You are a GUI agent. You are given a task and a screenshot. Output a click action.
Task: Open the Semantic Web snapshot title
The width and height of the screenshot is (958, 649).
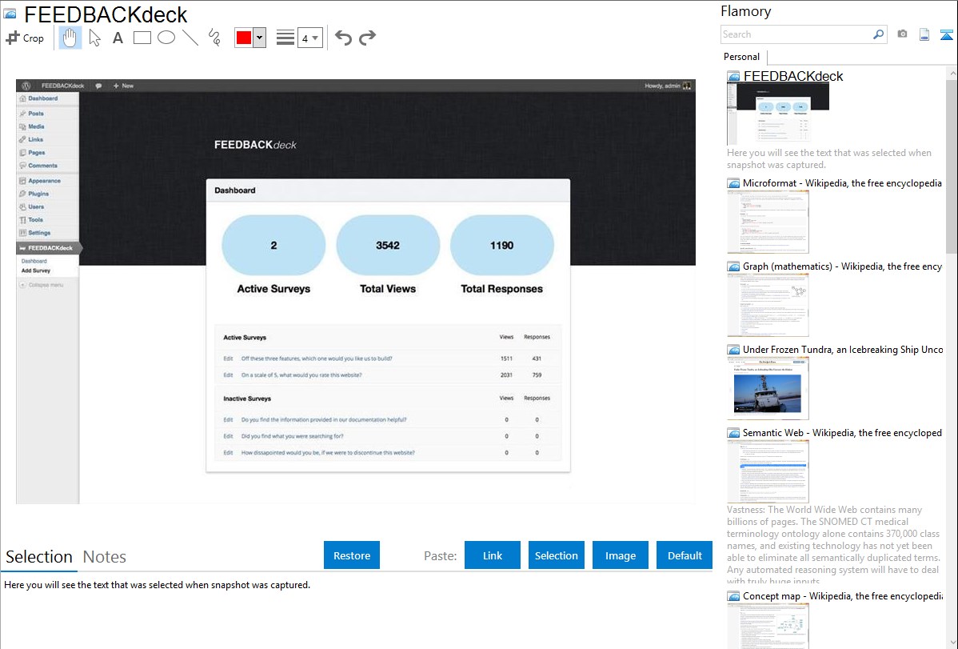coord(842,432)
